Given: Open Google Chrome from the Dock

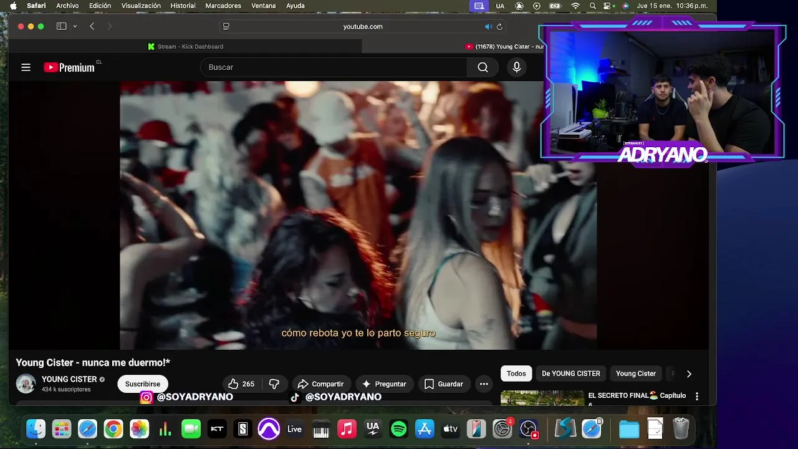Looking at the screenshot, I should (113, 429).
